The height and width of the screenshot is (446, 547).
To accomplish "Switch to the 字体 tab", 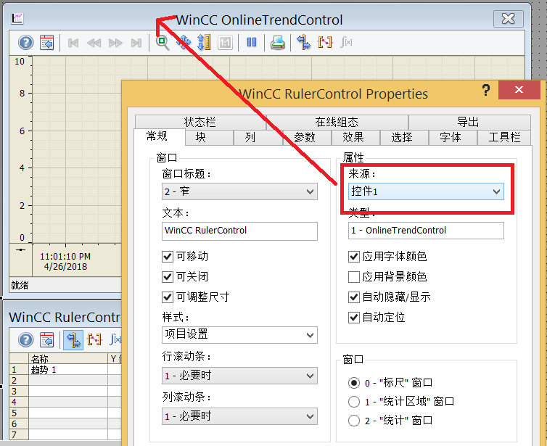I will [453, 137].
